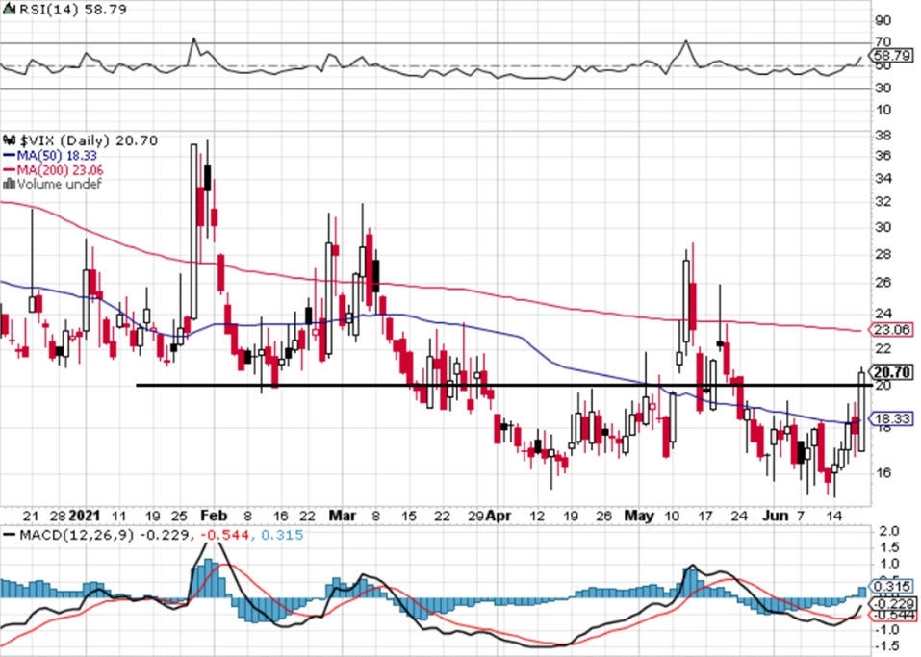Viewport: 921px width, 657px height.
Task: Click the $VIX candlestick symbol icon
Action: tap(10, 140)
